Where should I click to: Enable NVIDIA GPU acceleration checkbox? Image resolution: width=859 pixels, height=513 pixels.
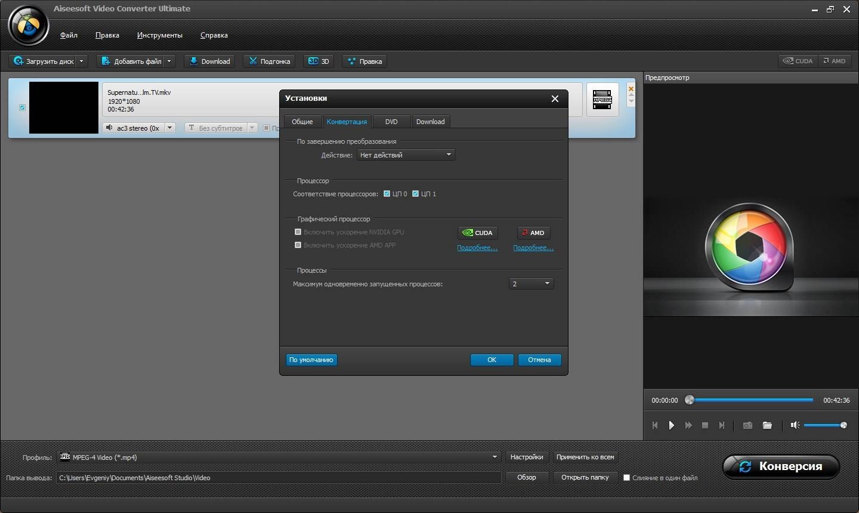tap(298, 232)
